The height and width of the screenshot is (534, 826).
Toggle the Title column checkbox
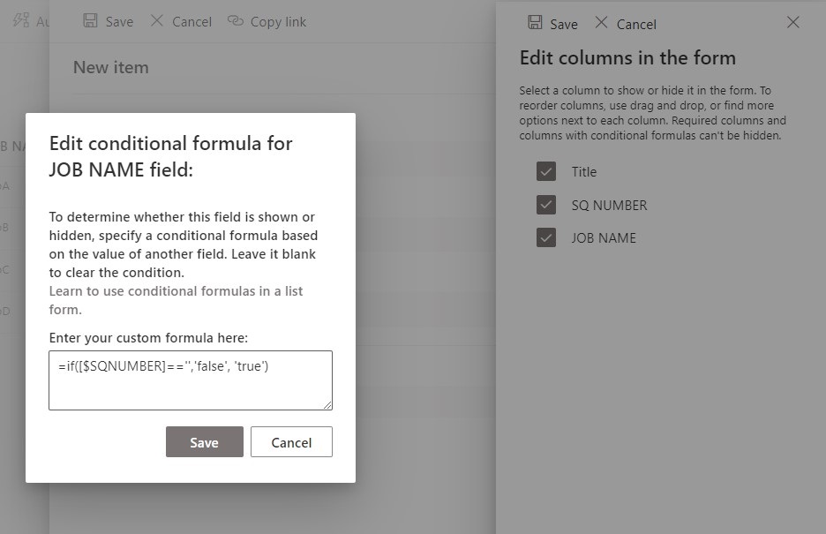point(546,171)
